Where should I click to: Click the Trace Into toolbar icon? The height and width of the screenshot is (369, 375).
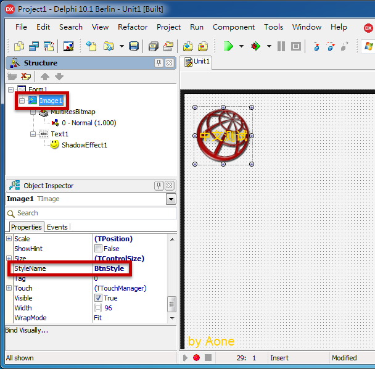point(316,46)
